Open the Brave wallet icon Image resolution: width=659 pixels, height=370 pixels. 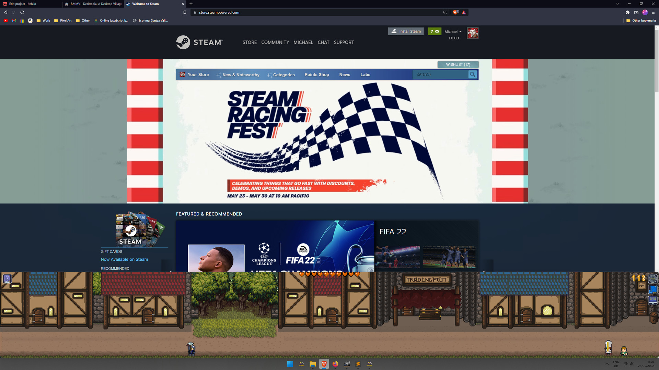pyautogui.click(x=636, y=12)
